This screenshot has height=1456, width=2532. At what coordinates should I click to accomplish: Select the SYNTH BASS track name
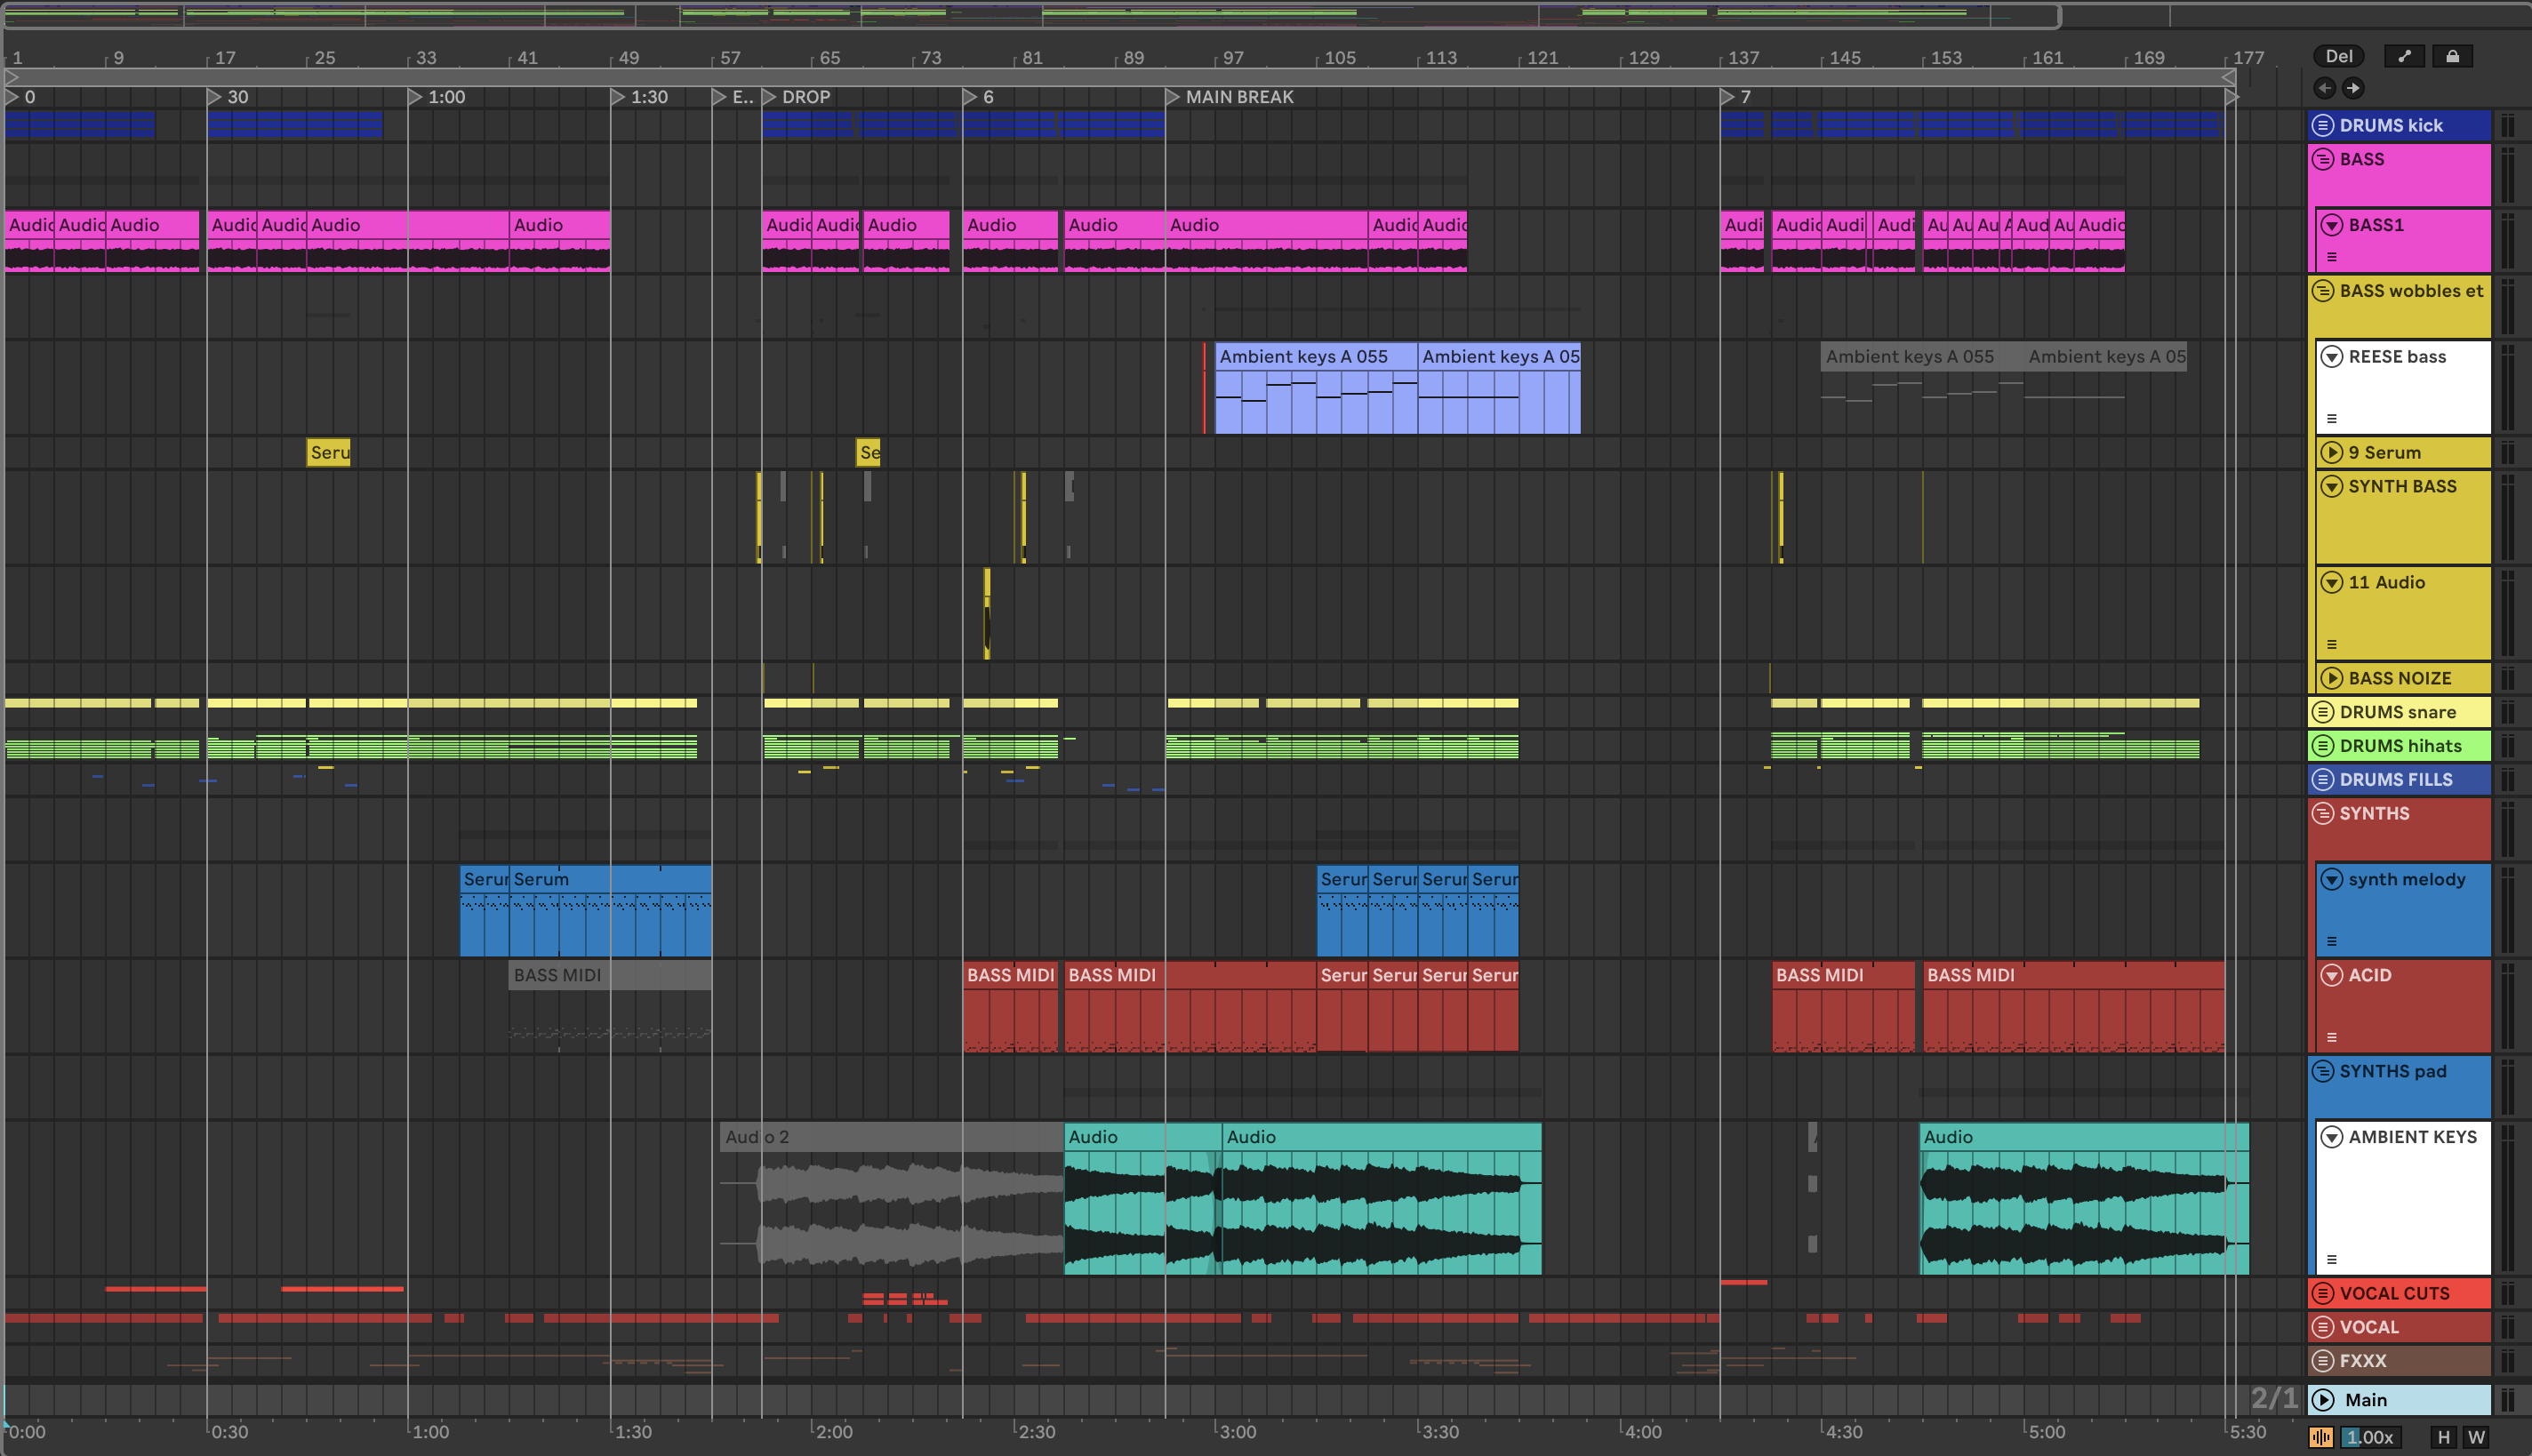coord(2402,487)
